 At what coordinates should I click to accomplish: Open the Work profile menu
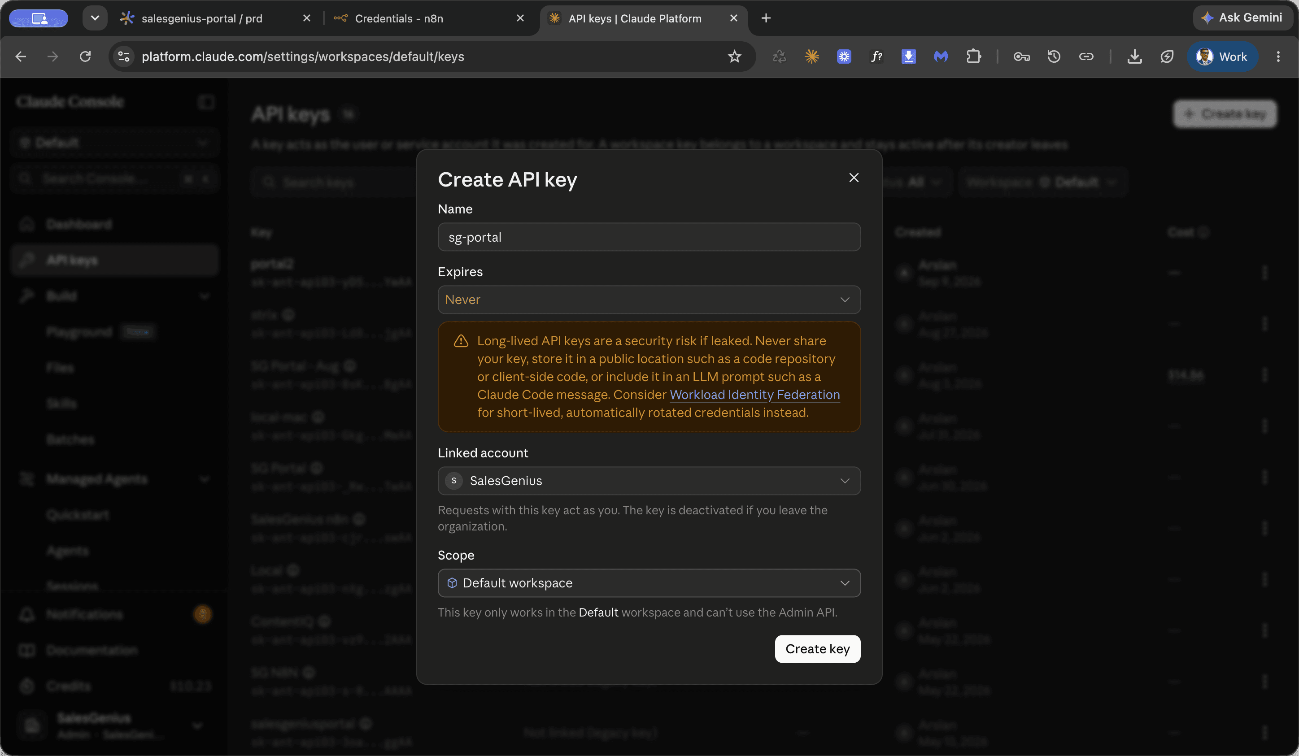1222,56
